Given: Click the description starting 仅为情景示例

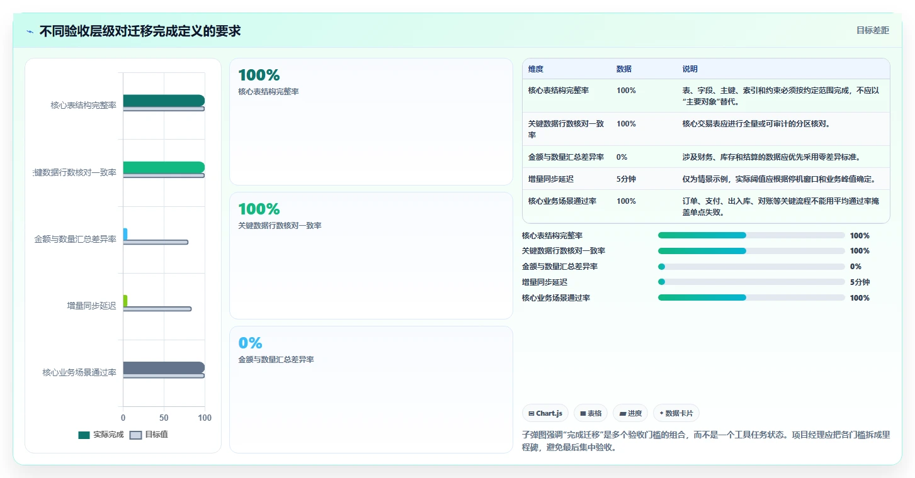Looking at the screenshot, I should [779, 179].
